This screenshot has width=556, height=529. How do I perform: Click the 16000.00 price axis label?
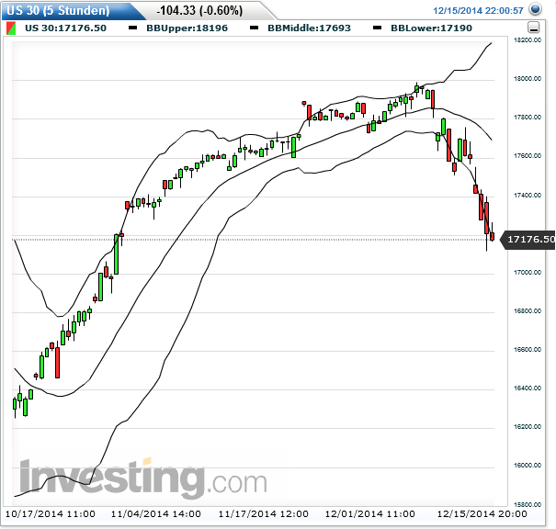[528, 466]
